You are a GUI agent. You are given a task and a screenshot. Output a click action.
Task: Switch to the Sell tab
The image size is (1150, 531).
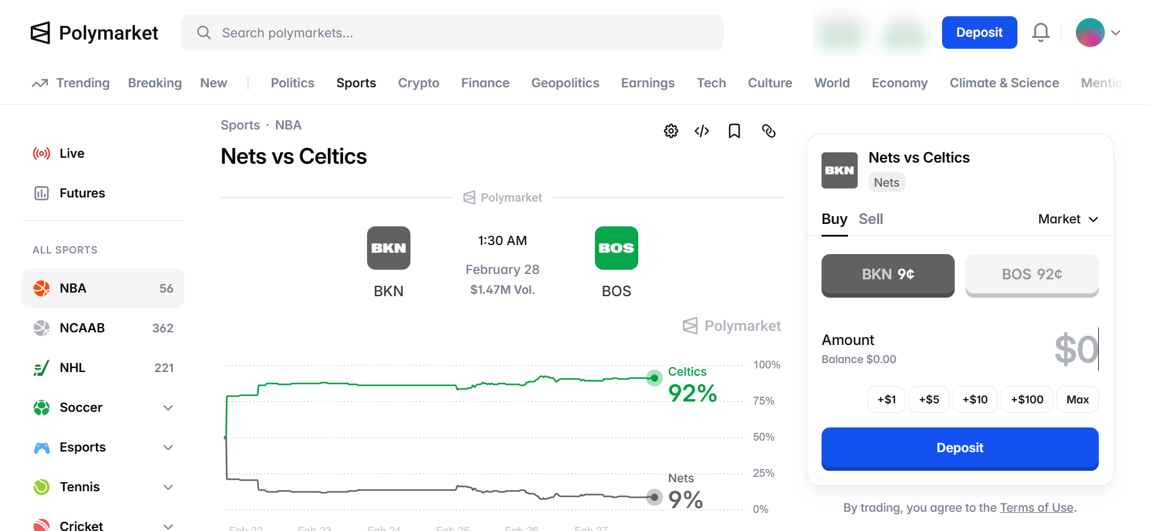(870, 219)
